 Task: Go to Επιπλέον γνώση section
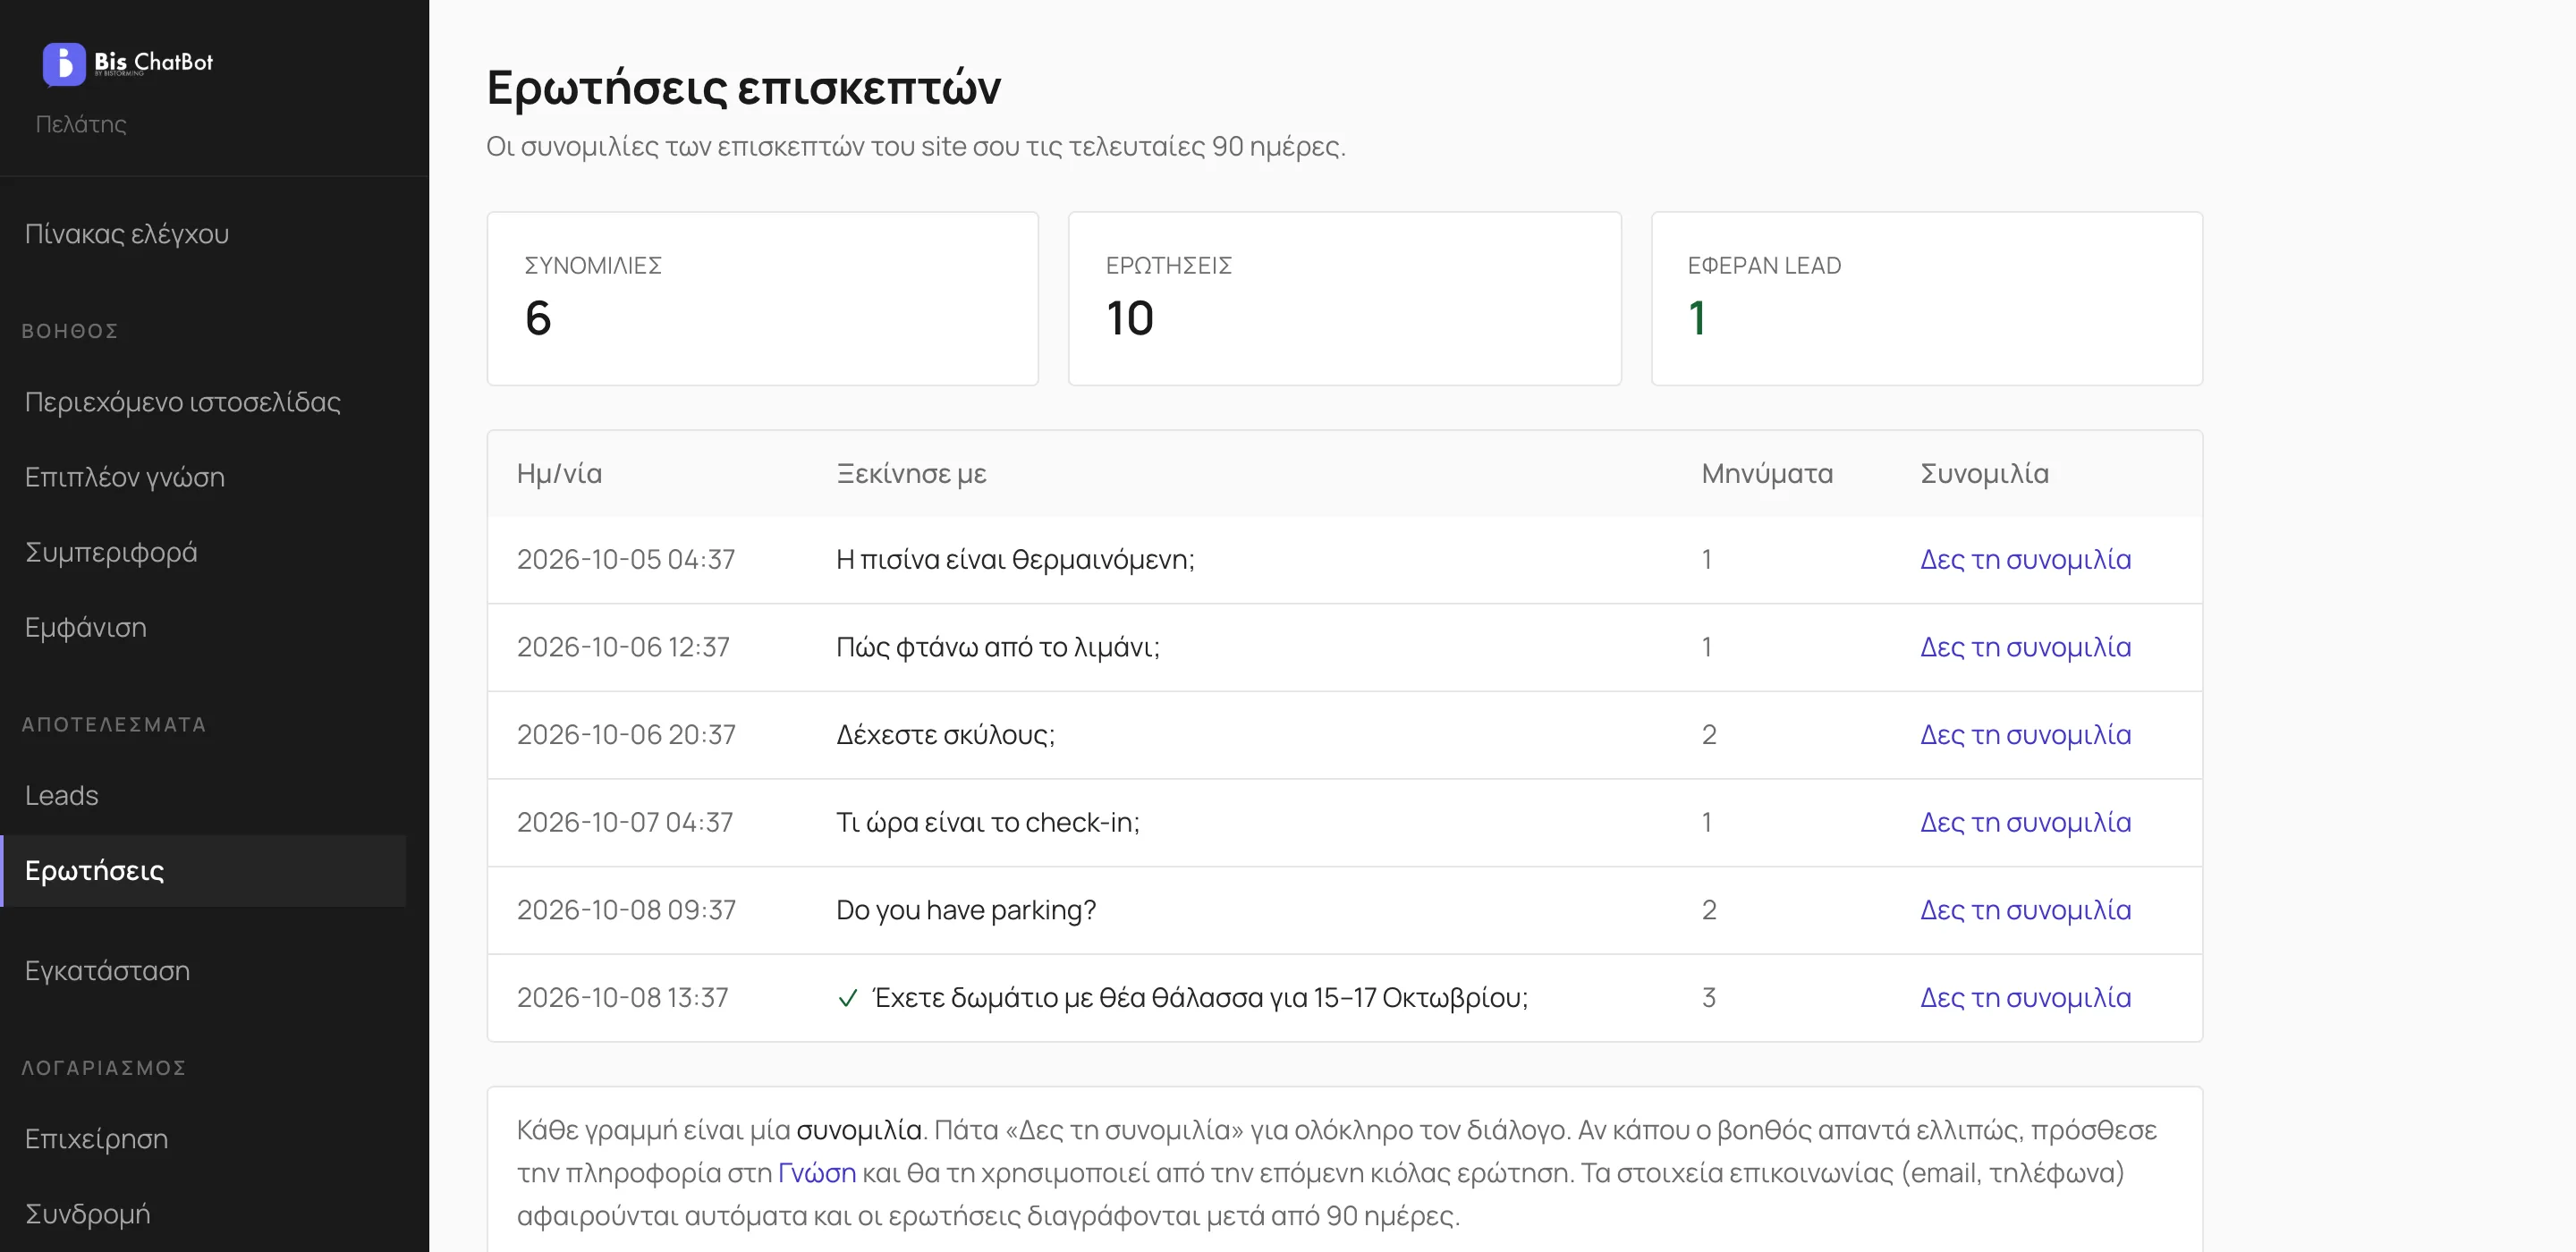point(125,477)
